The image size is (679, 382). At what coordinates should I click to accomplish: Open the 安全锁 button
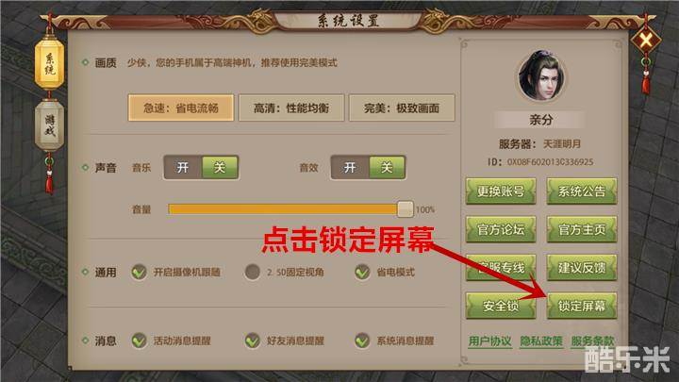[501, 306]
